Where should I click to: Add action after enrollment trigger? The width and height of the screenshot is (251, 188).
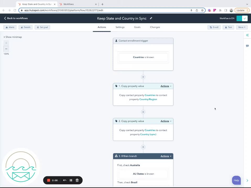tap(143, 77)
